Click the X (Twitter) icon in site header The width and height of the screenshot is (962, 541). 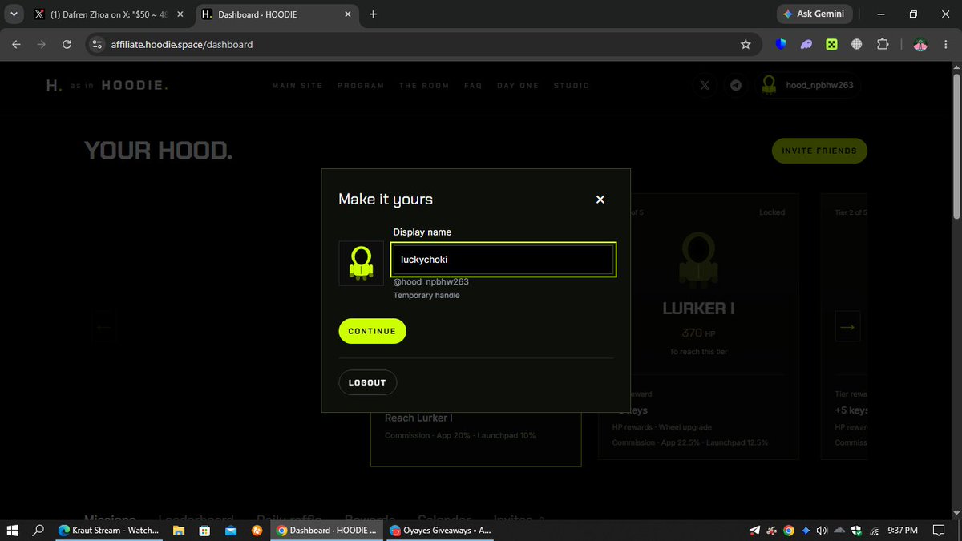[x=705, y=85]
